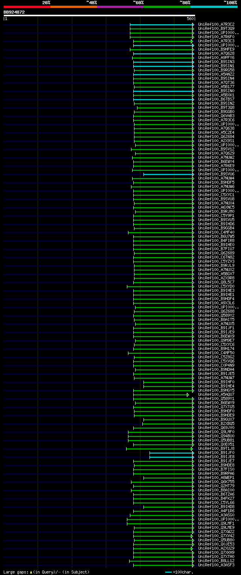Image resolution: width=241 pixels, height=575 pixels.
Task: Select the UniRef100_A5ANZ2 entry
Action: click(x=216, y=74)
